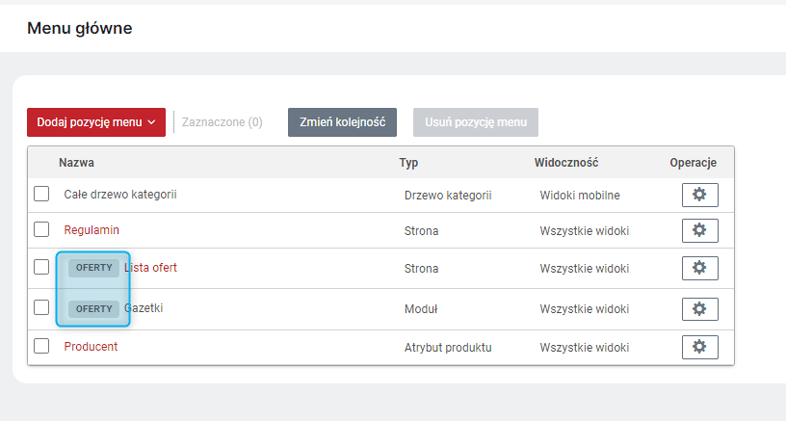Open the Producent link

(91, 346)
